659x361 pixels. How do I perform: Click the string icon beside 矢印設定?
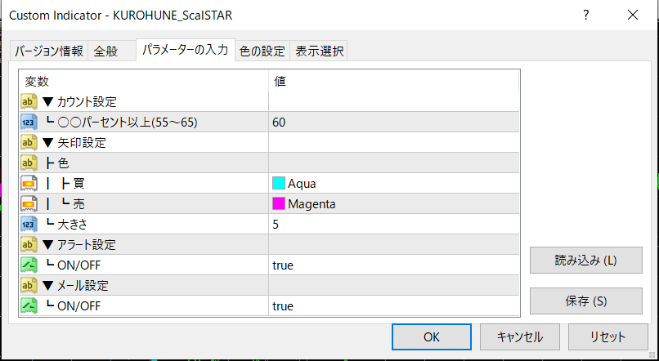click(x=29, y=143)
